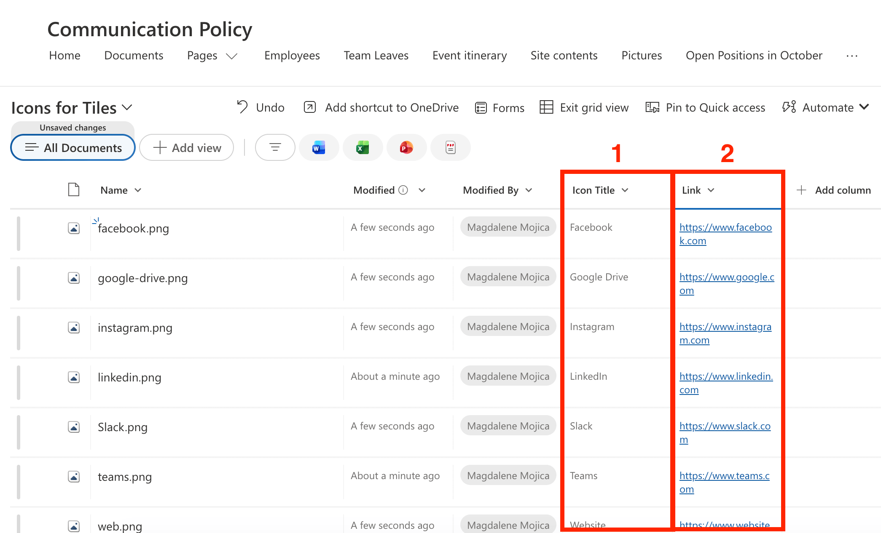Viewport: 881px width, 533px height.
Task: Click the file type column header icon
Action: 74,190
